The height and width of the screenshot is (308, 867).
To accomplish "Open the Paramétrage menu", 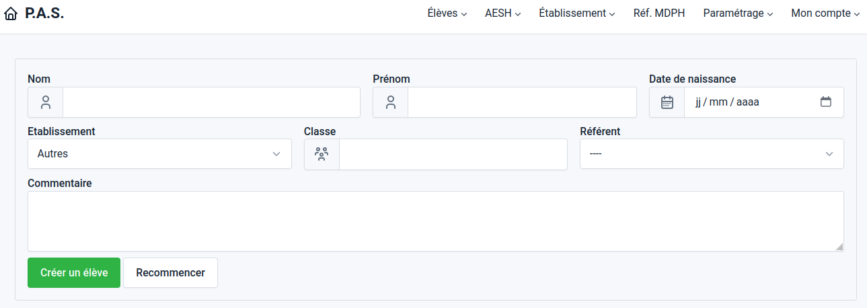I will coord(738,13).
